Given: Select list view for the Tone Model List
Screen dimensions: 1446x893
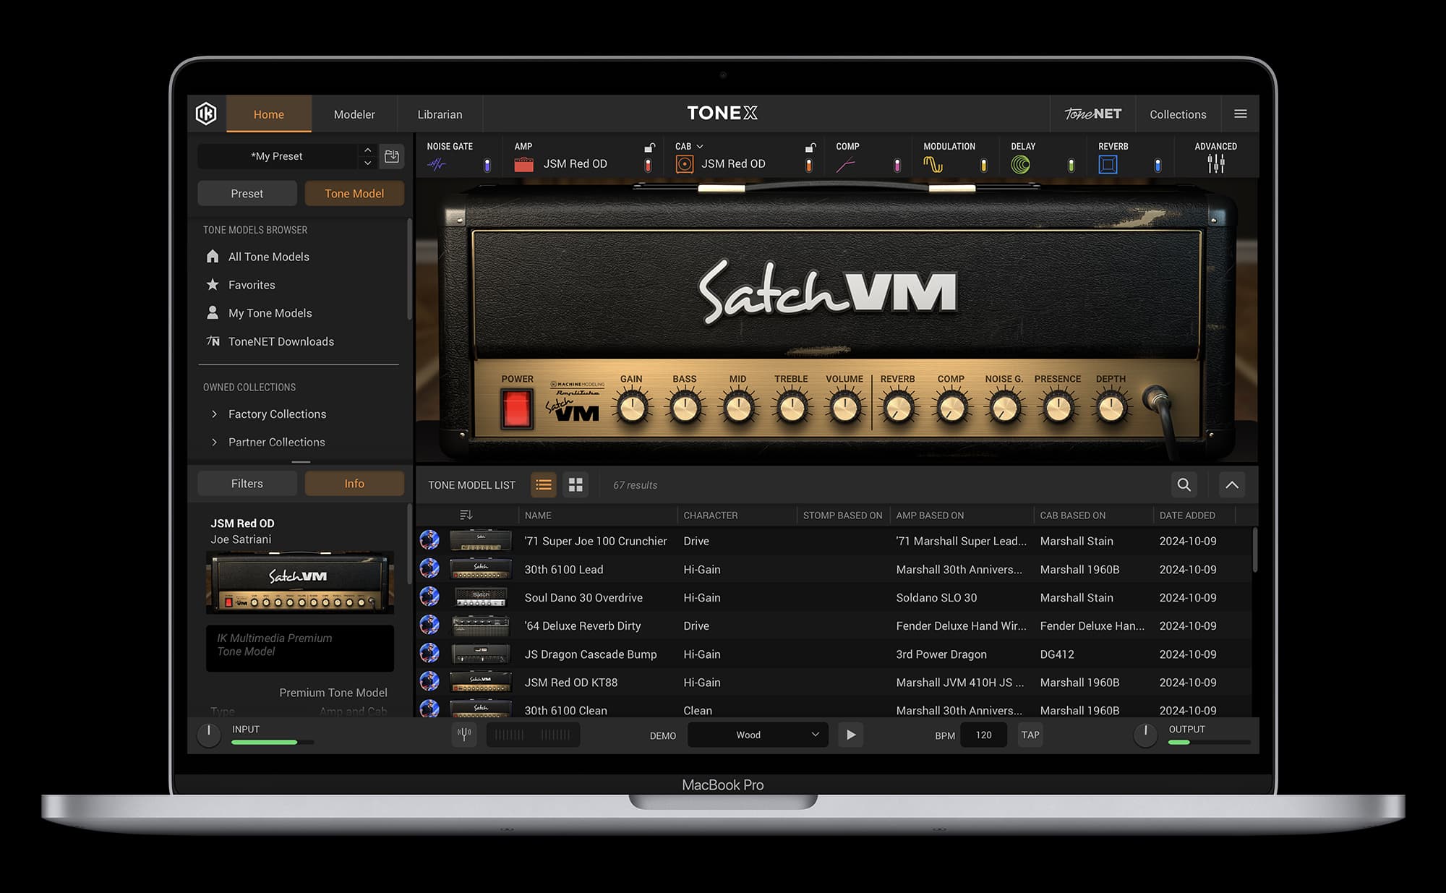Looking at the screenshot, I should pos(543,484).
